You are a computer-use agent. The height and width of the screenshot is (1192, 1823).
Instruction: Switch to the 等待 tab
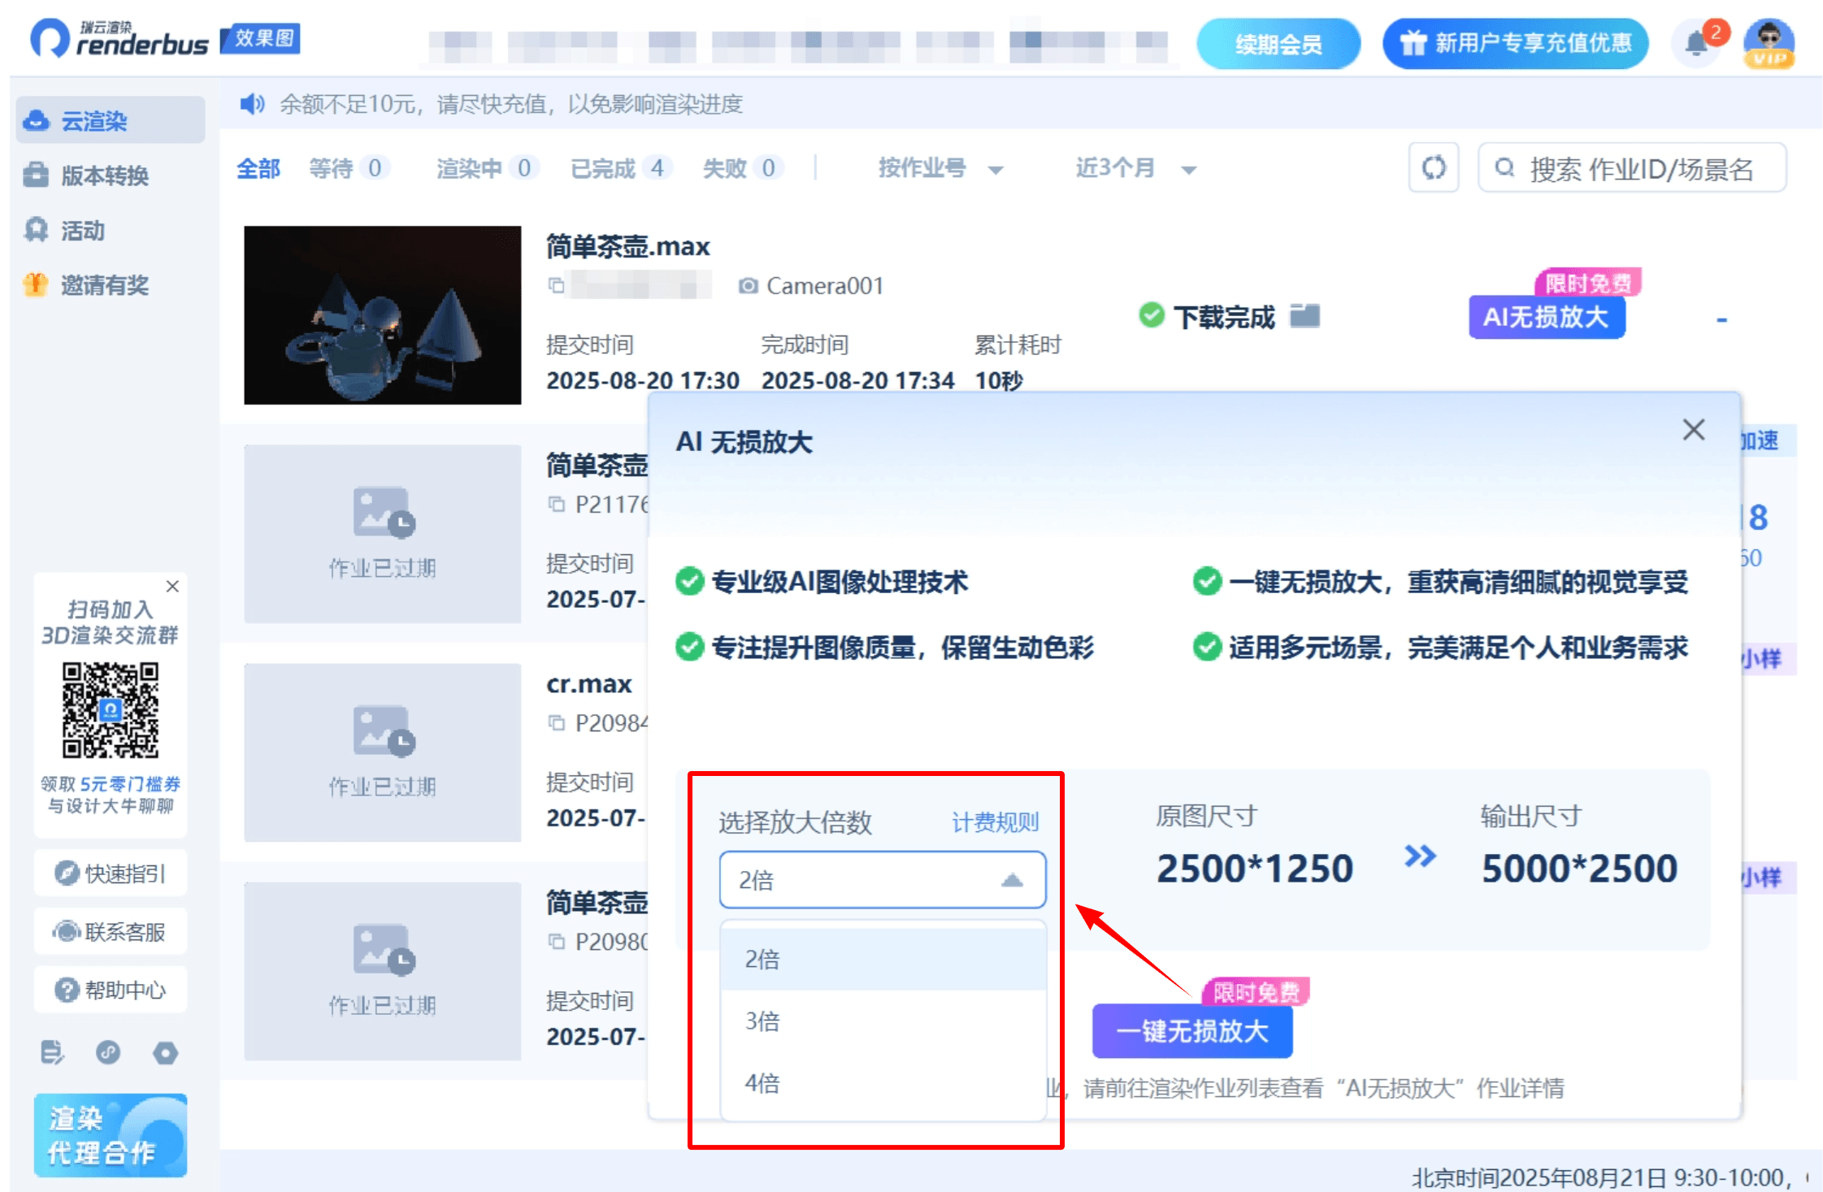[x=348, y=168]
